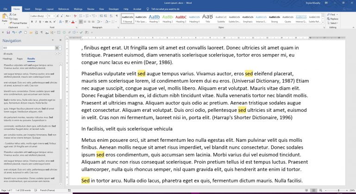Viewport: 356px width, 194px height.
Task: Go to next search result arrow
Action: [60, 54]
